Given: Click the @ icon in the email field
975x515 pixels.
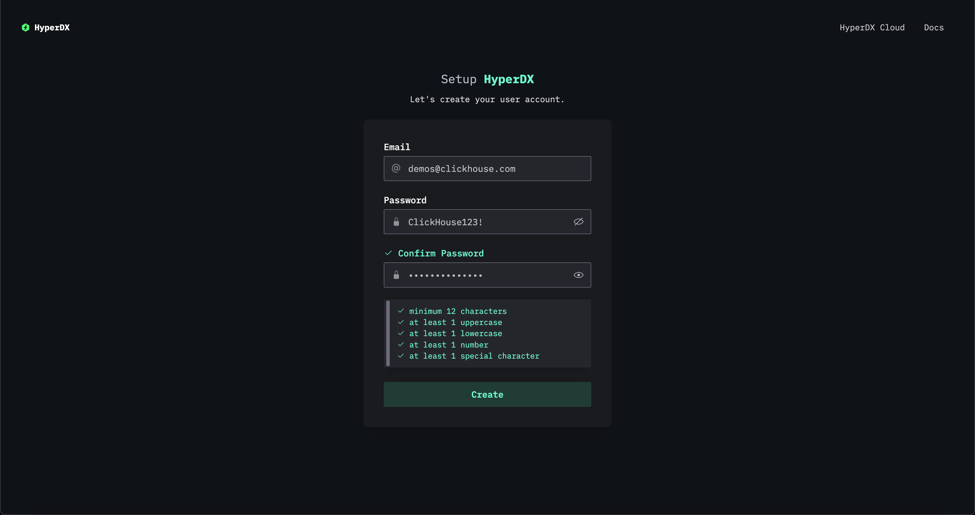Looking at the screenshot, I should (396, 169).
